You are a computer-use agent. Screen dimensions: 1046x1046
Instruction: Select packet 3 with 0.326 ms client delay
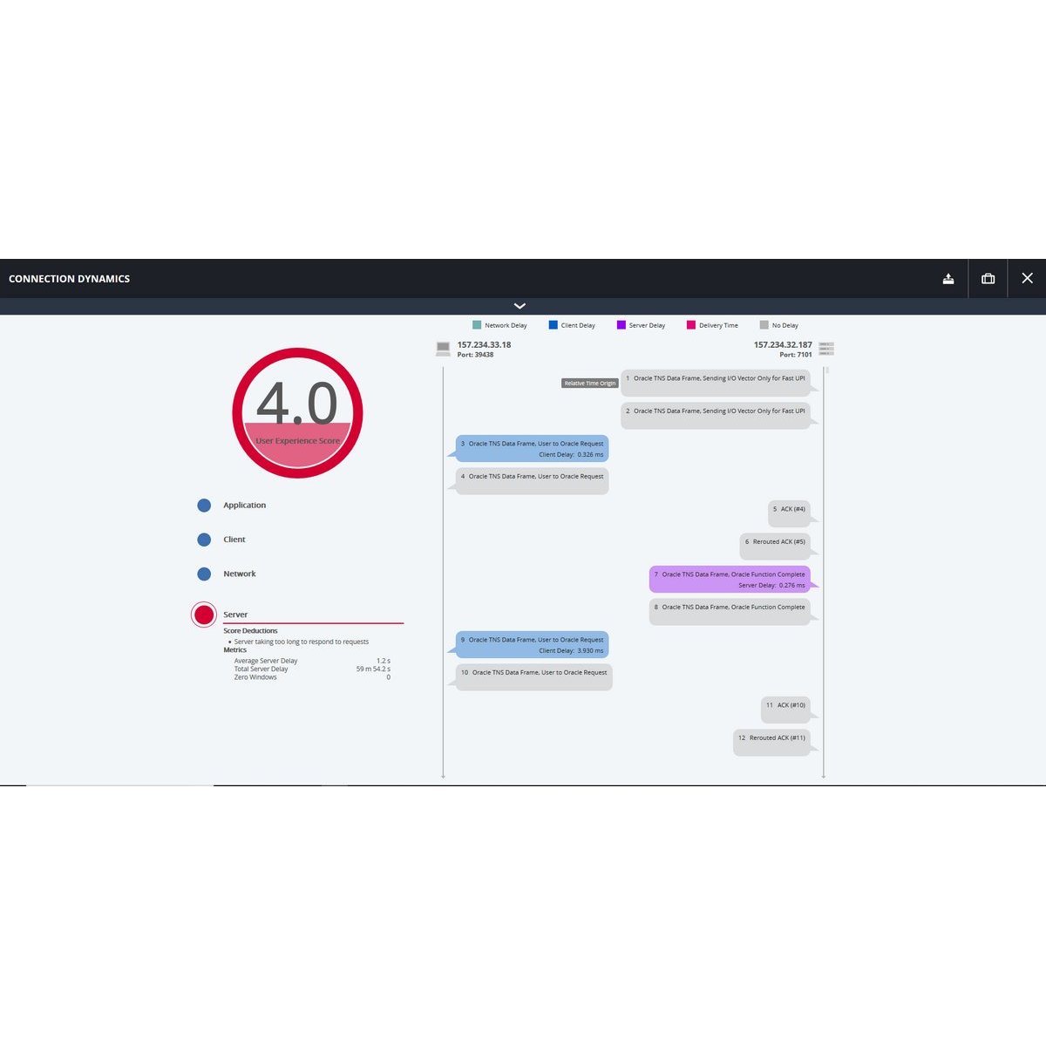click(x=532, y=449)
